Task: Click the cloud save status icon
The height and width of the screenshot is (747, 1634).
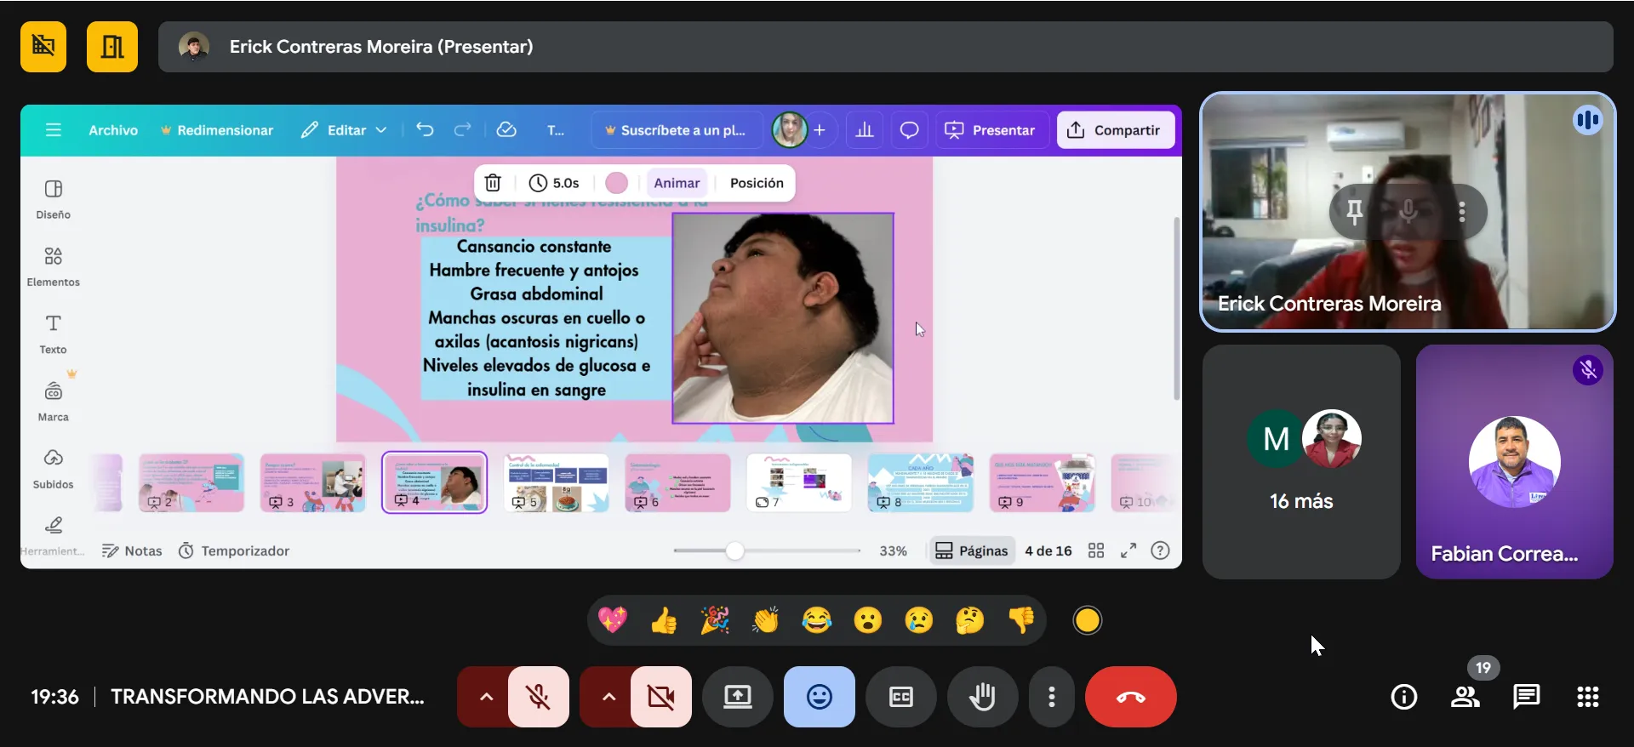Action: (x=506, y=130)
